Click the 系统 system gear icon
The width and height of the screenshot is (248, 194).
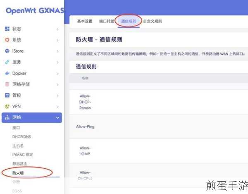(7, 40)
